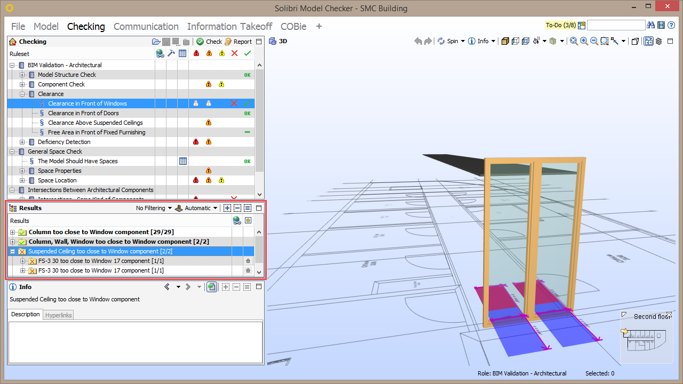Collapse the BIM Validation - Architectural ruleset
Viewport: 683px width, 384px height.
point(12,65)
